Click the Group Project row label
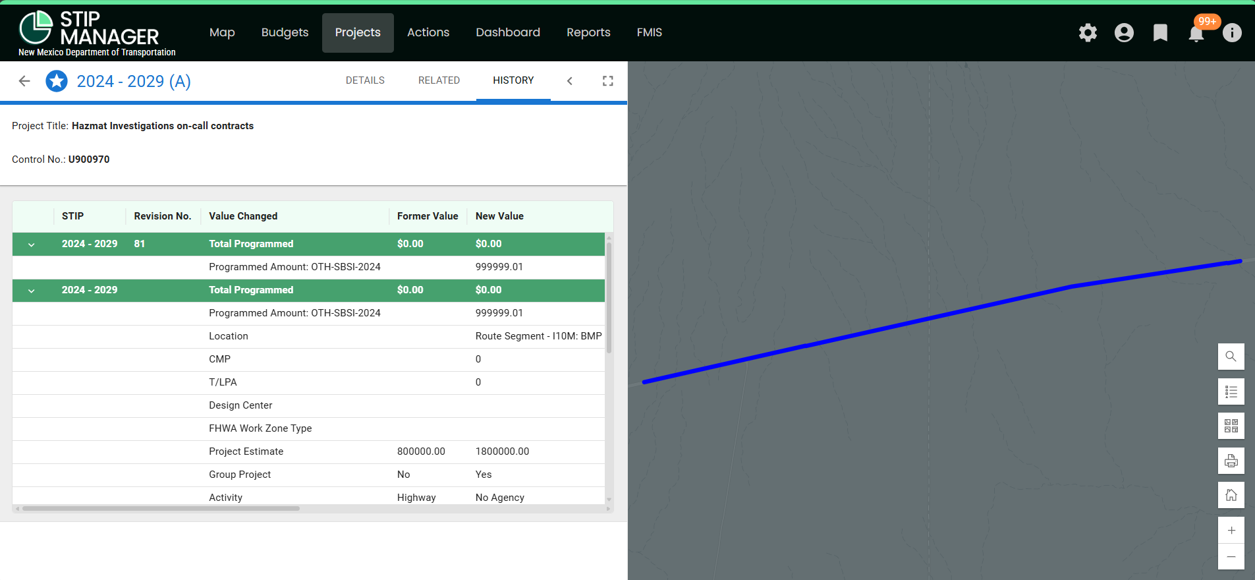Viewport: 1255px width, 580px height. [240, 475]
